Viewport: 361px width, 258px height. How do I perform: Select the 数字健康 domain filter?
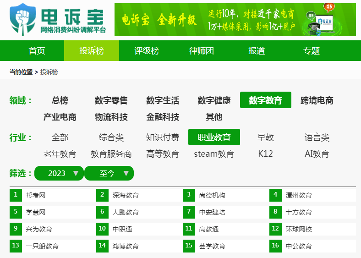214,100
